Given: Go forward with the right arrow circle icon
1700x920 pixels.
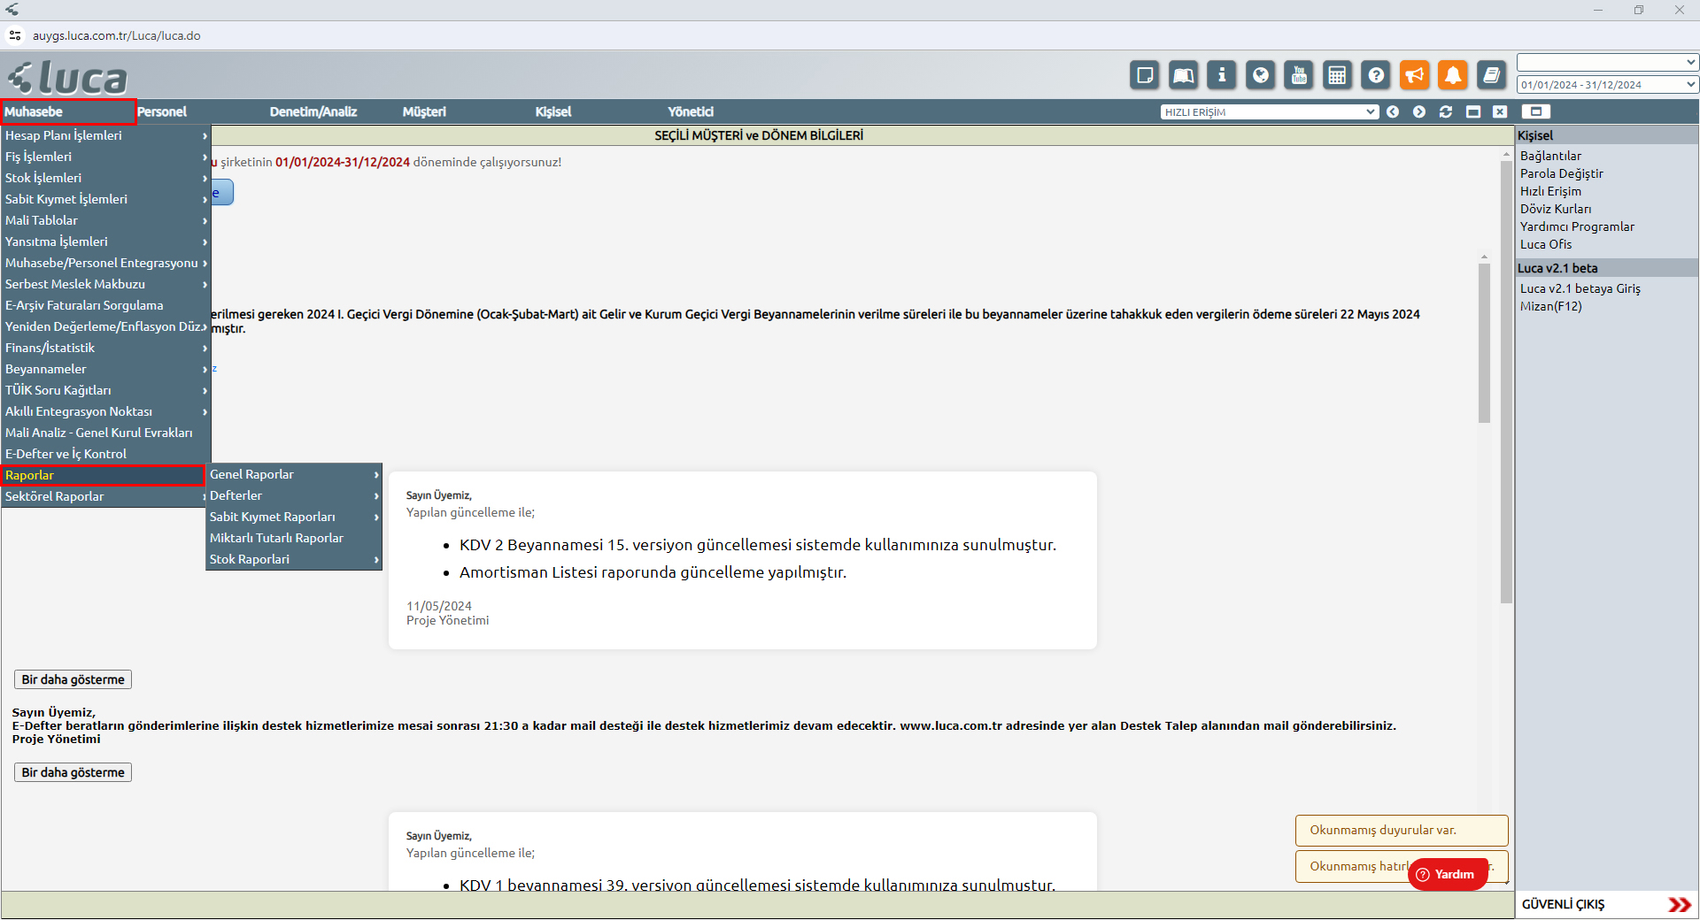Looking at the screenshot, I should pos(1419,111).
